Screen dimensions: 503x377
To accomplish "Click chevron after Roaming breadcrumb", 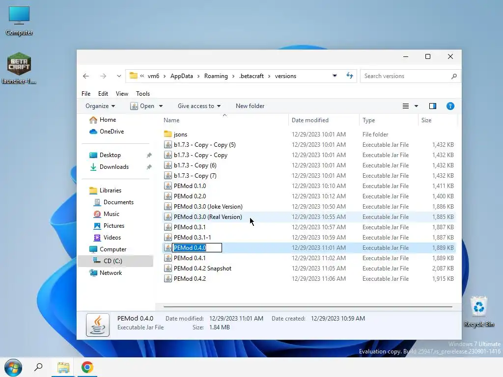I will pyautogui.click(x=233, y=76).
